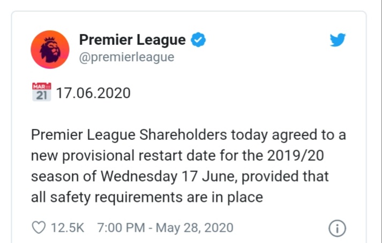Click the heart like icon

39,228
